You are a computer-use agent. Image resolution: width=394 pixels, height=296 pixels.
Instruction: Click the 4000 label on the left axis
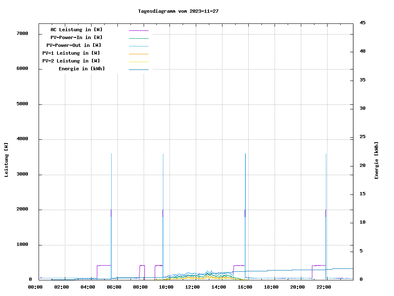(x=22, y=139)
